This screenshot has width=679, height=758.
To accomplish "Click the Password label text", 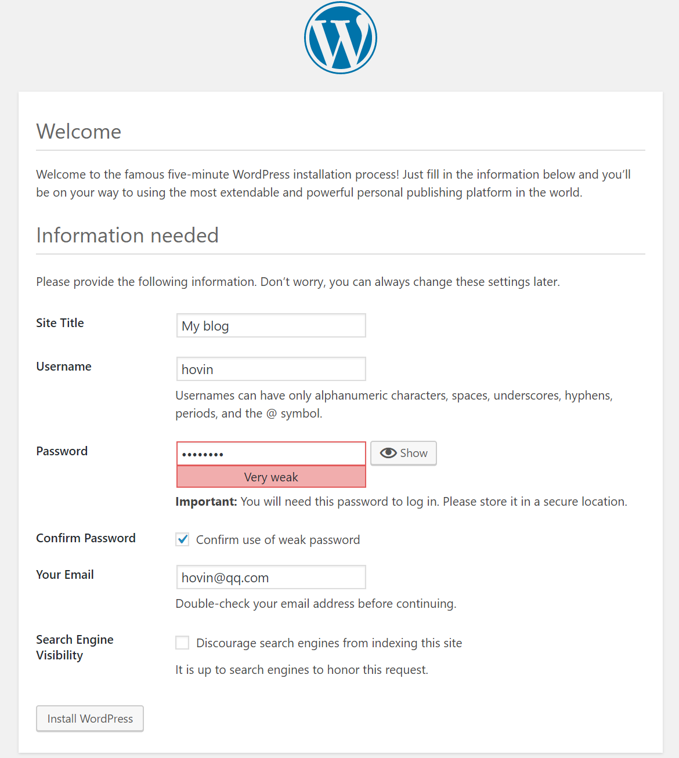I will (x=62, y=451).
